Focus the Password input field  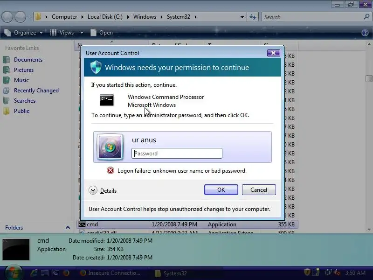(177, 154)
